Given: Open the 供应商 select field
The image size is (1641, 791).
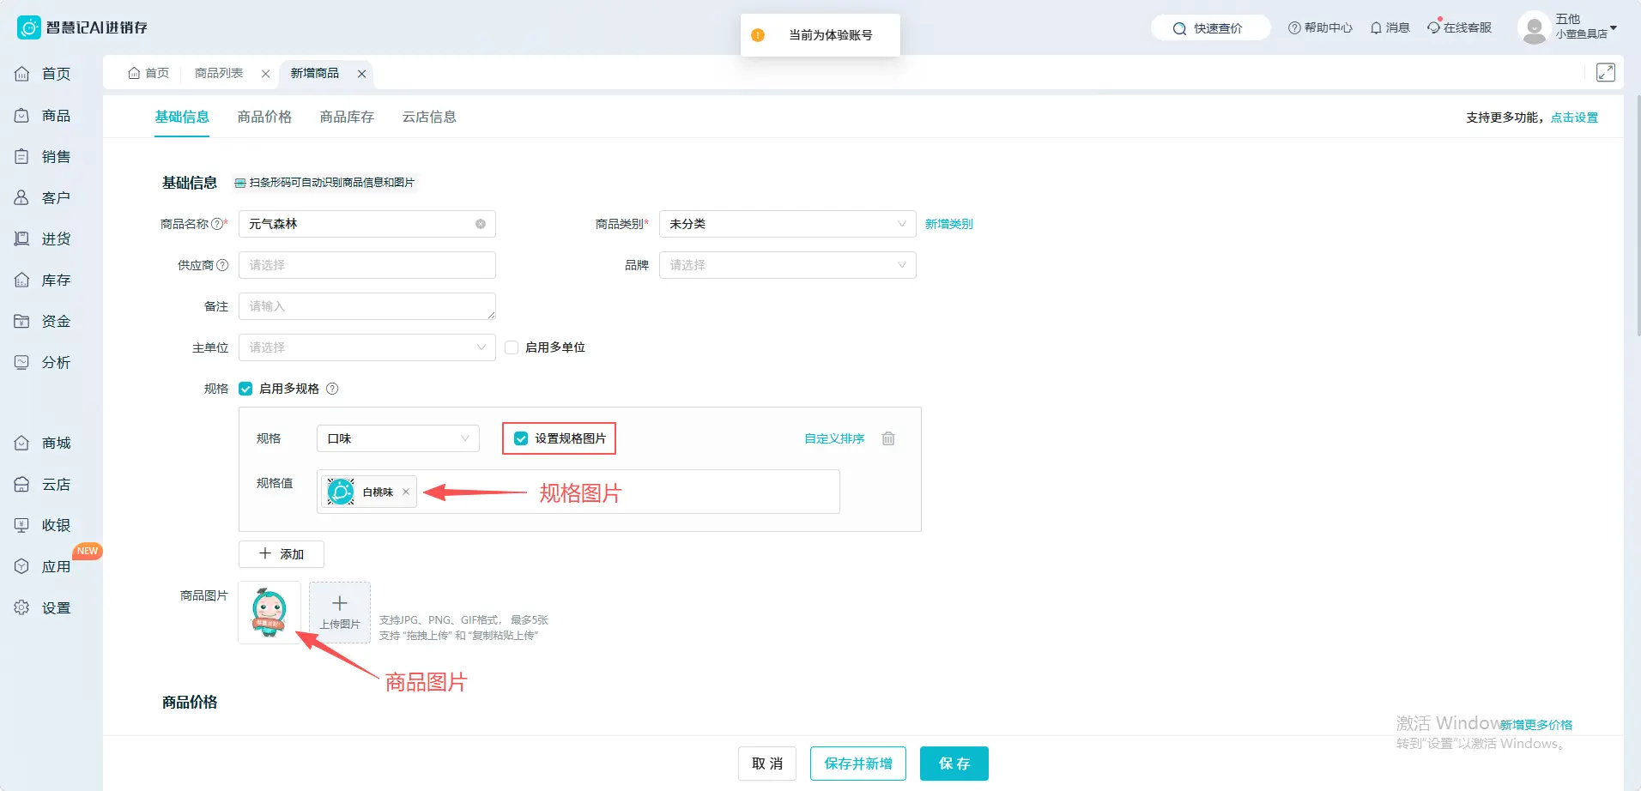Looking at the screenshot, I should pos(366,265).
